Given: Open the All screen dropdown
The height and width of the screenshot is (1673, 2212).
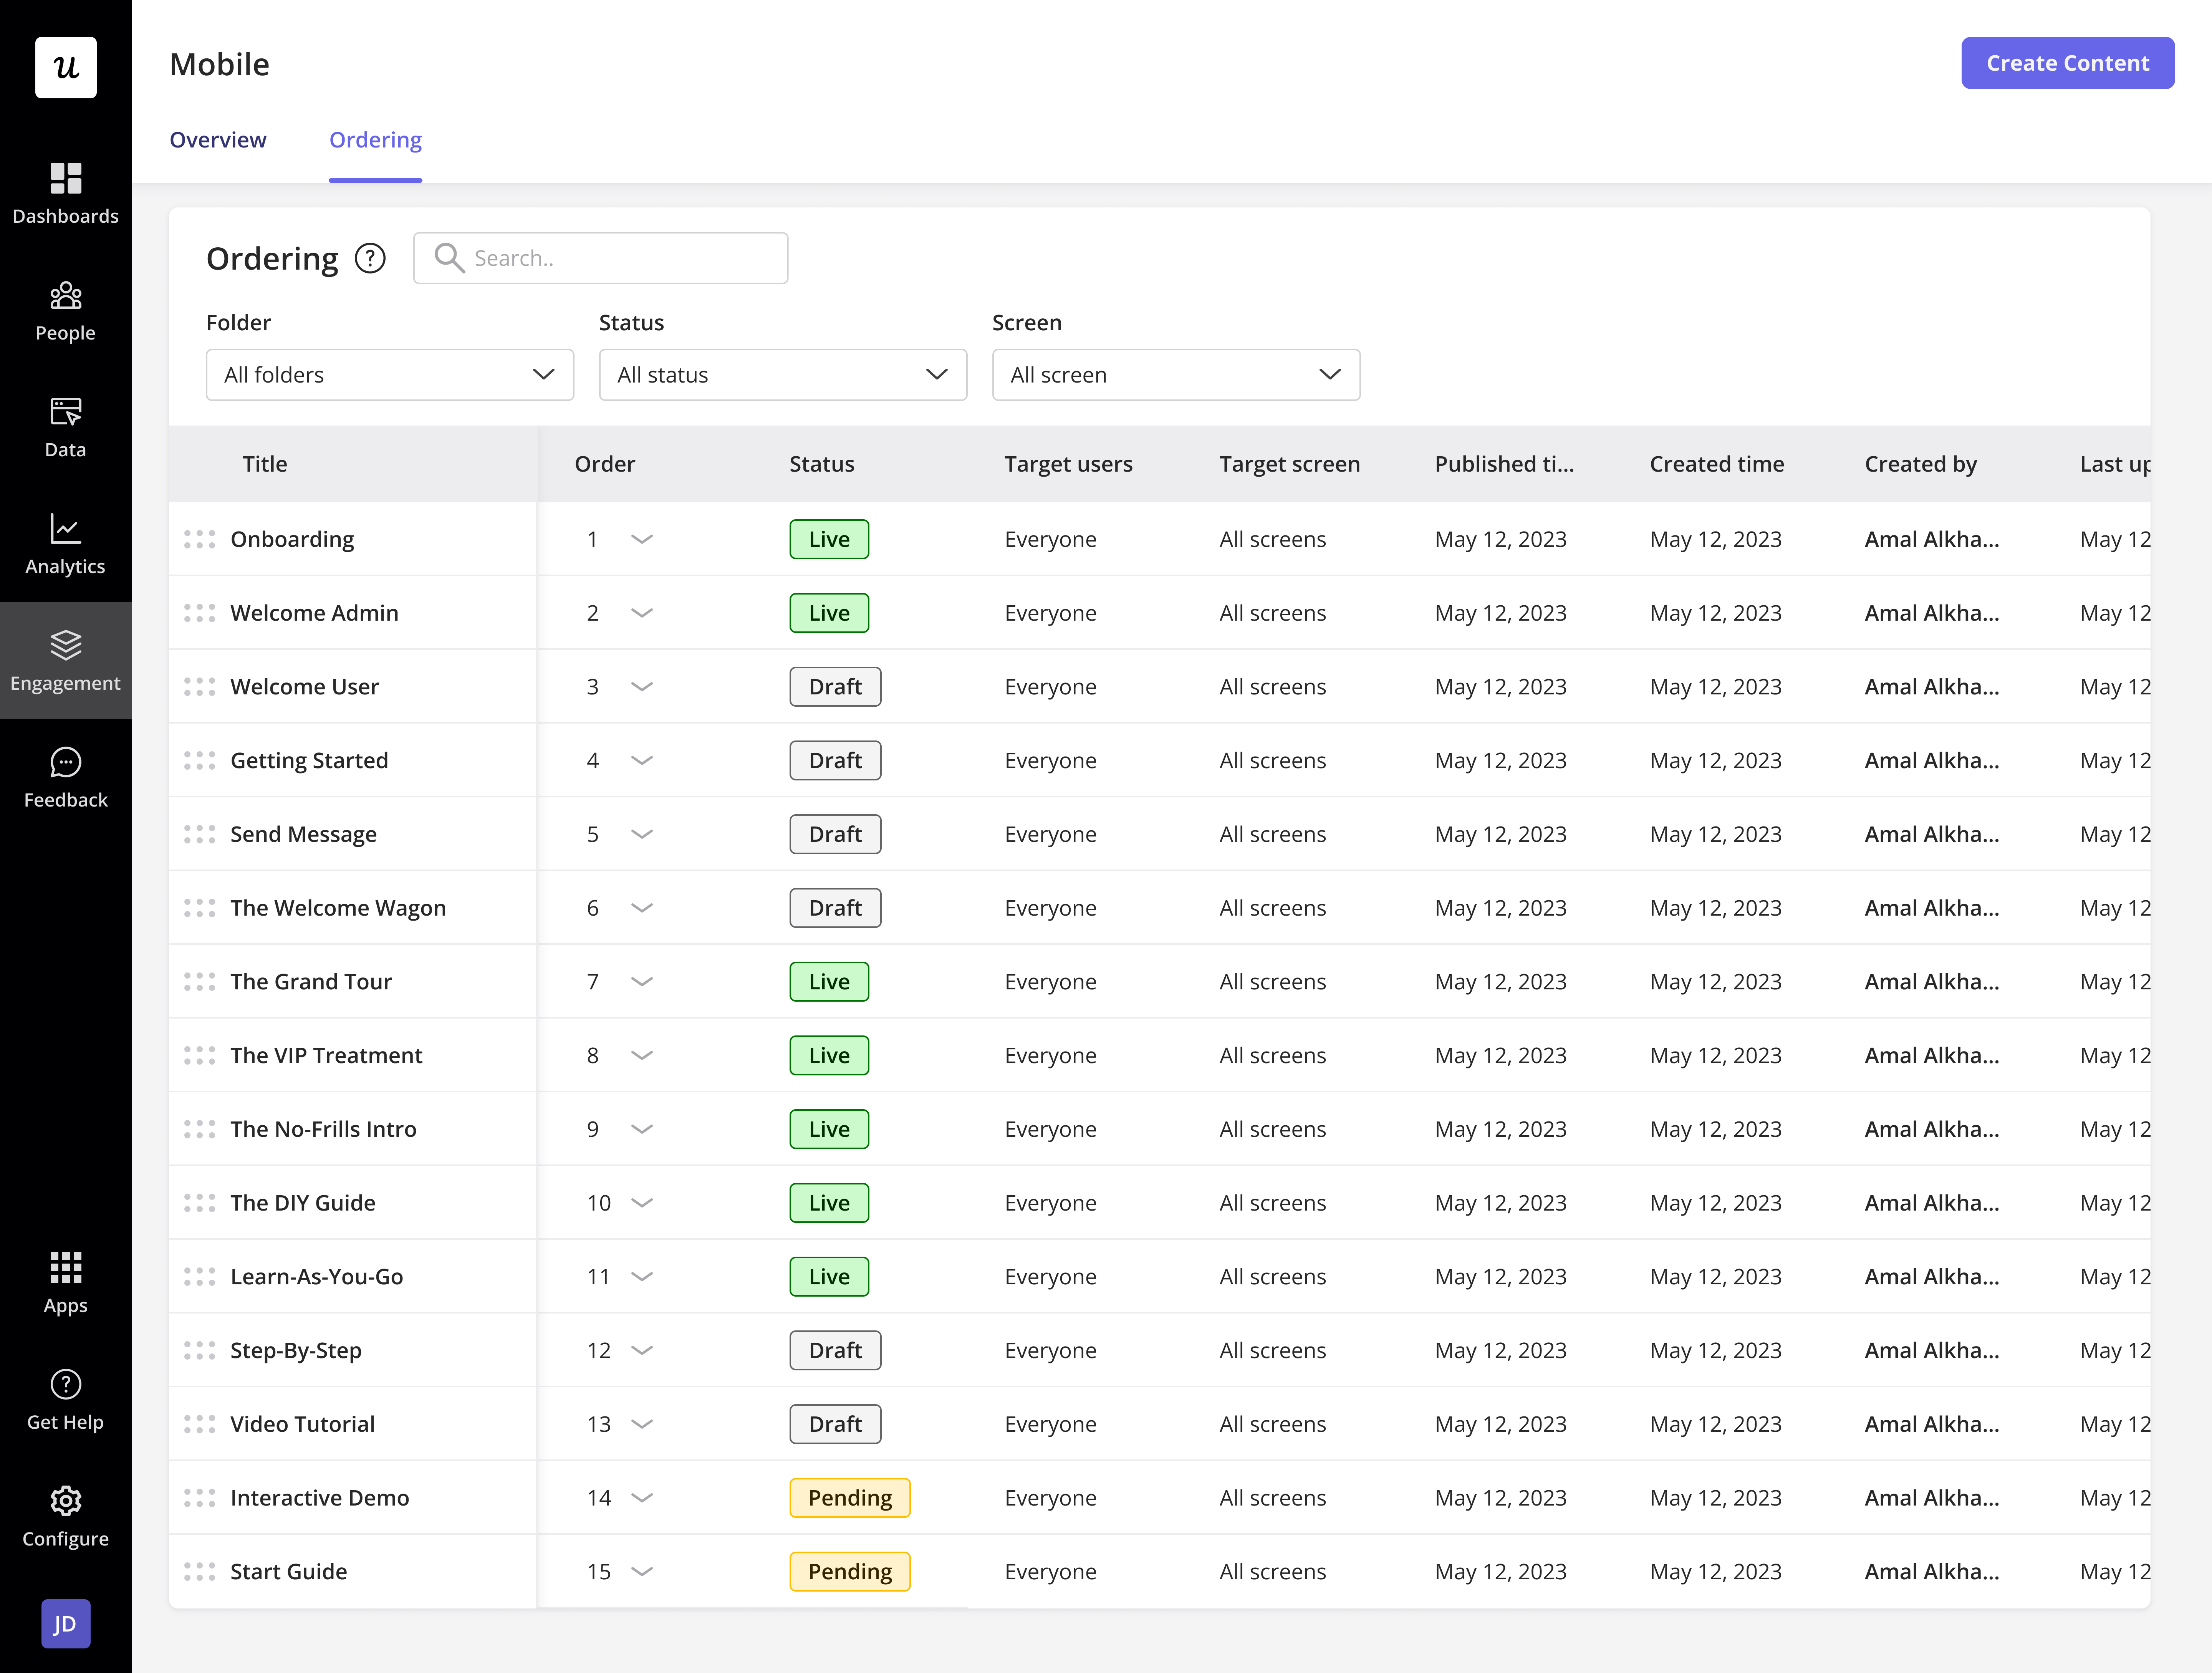Looking at the screenshot, I should coord(1176,375).
